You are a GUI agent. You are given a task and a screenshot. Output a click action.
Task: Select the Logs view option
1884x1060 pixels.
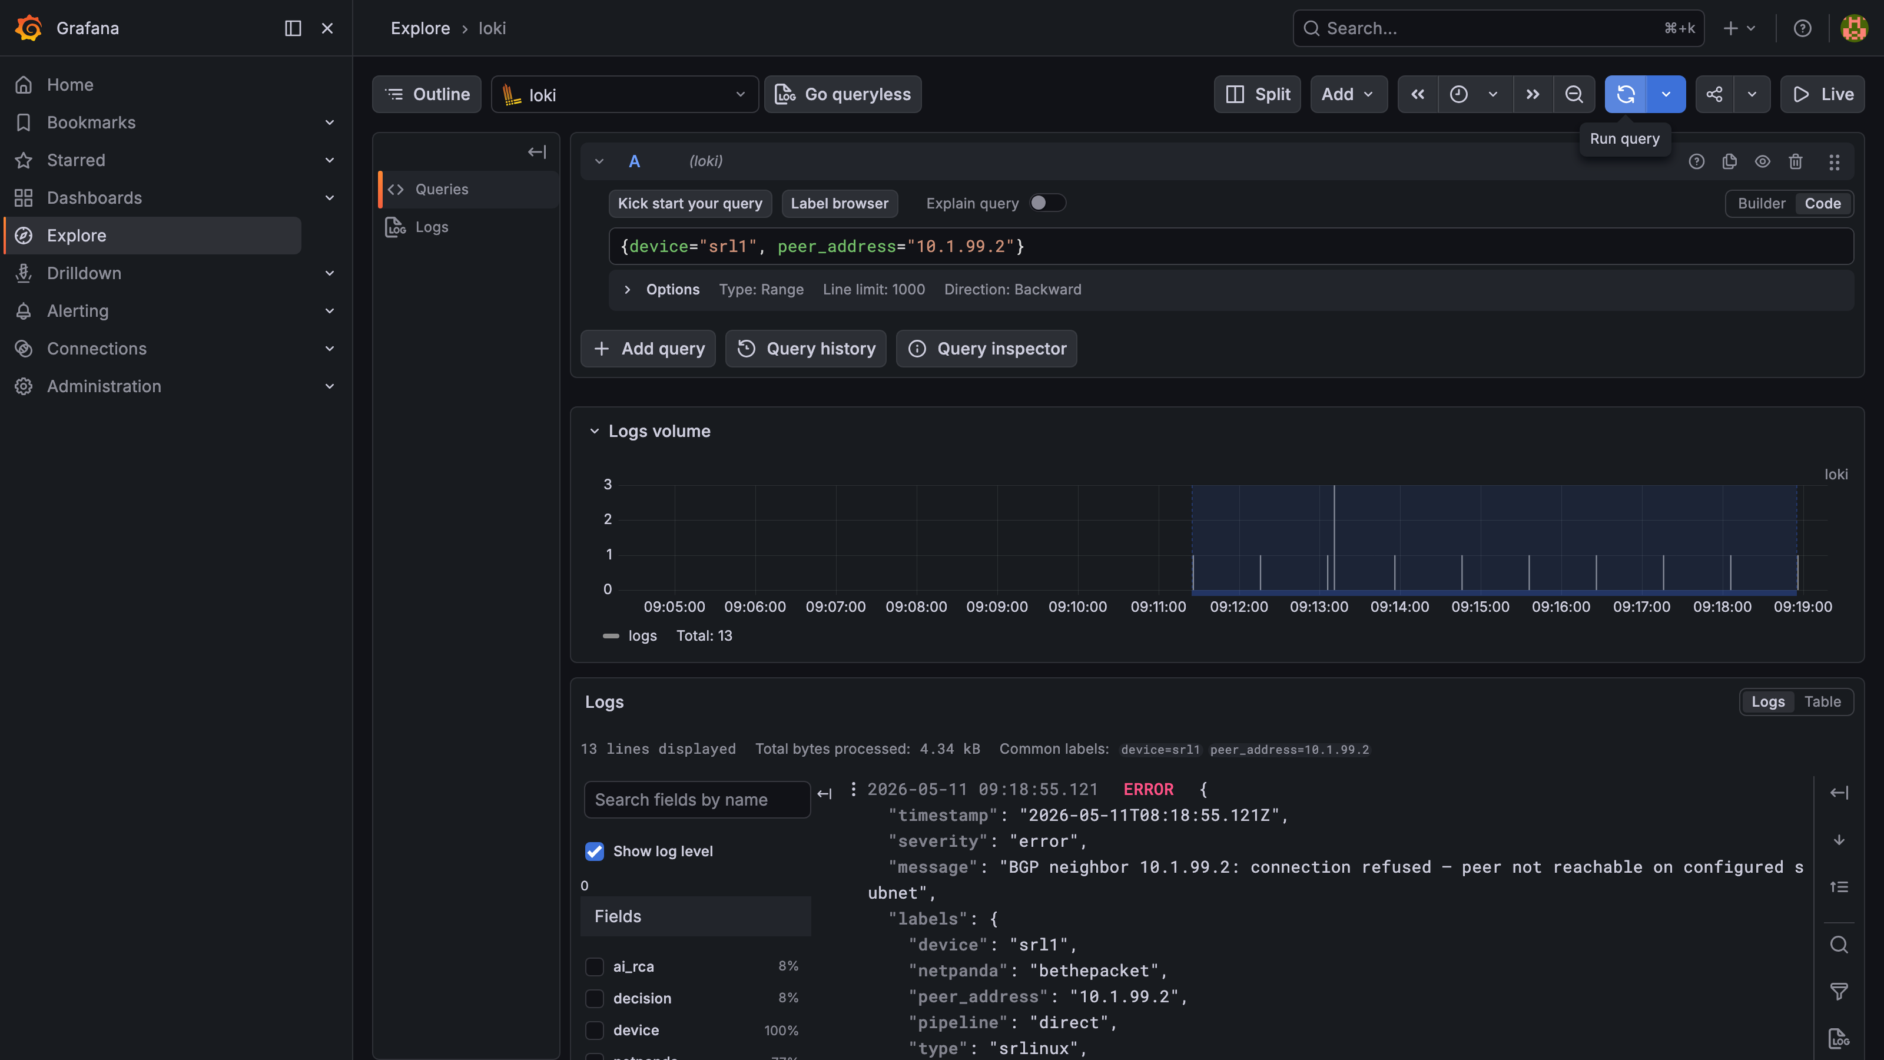[1767, 701]
